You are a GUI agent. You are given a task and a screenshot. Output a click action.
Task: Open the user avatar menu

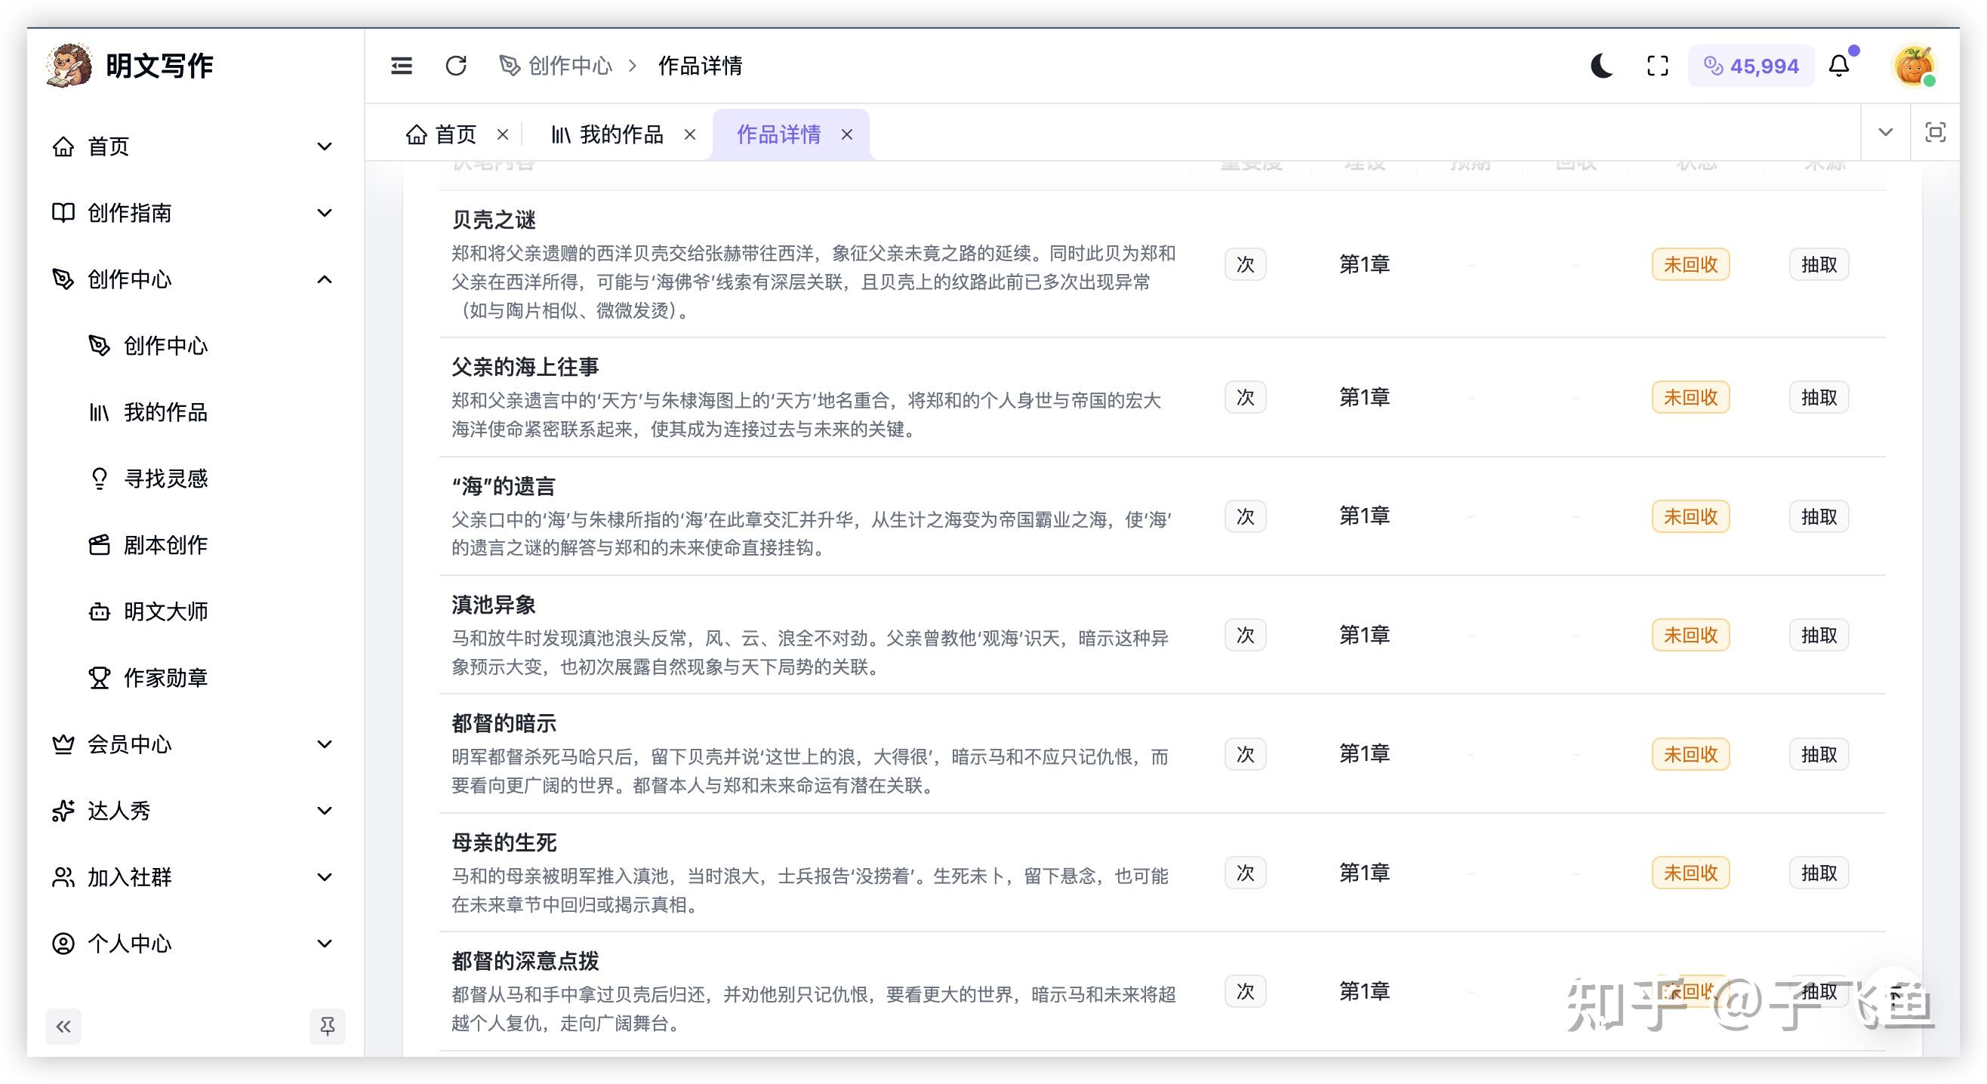tap(1914, 66)
